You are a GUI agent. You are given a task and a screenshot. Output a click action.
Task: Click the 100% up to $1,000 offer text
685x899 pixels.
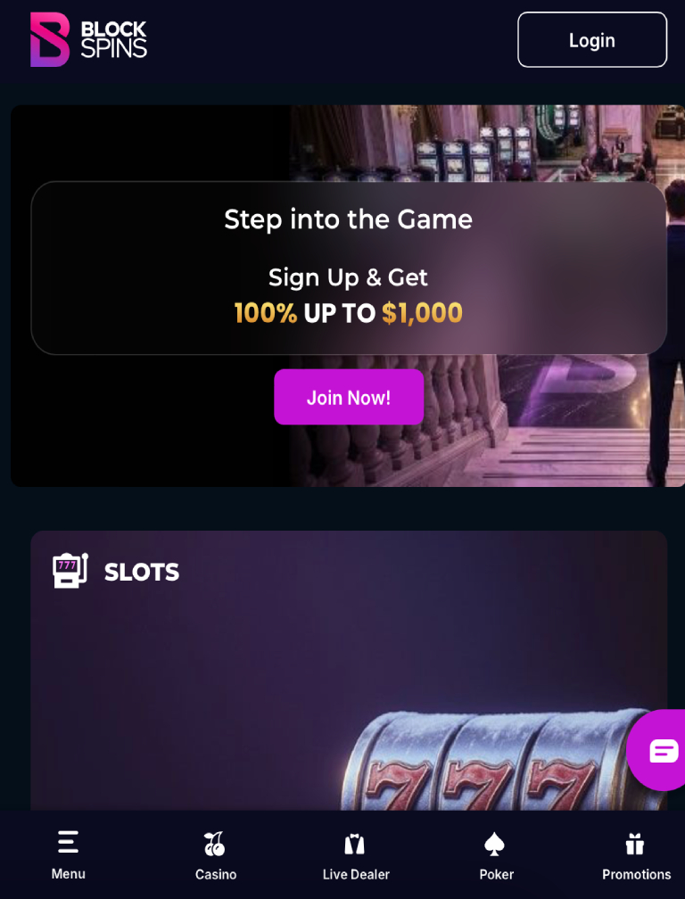point(349,313)
